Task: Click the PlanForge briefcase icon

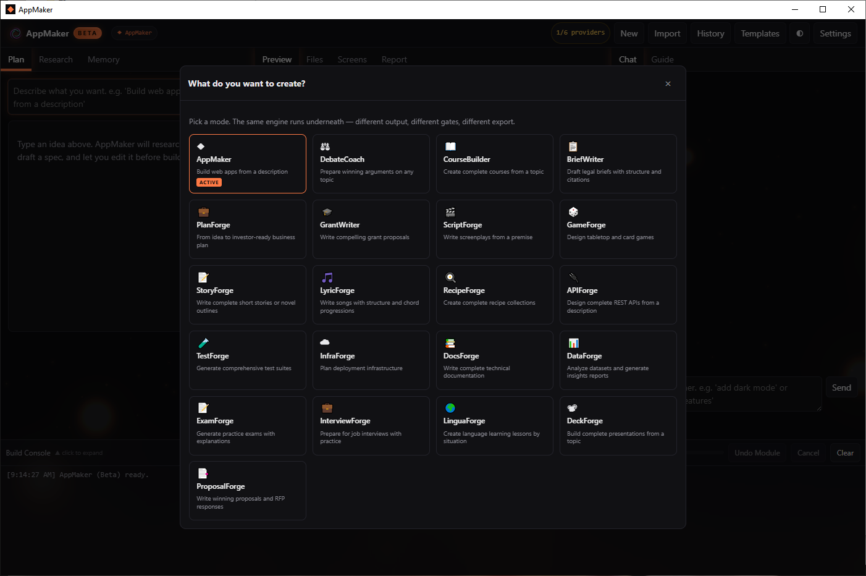Action: coord(203,212)
